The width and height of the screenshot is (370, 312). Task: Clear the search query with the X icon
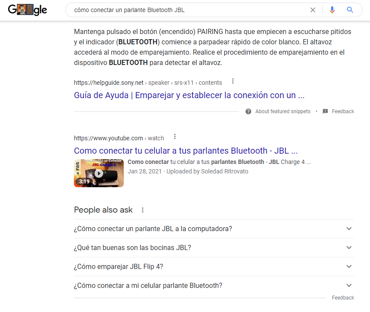[313, 9]
